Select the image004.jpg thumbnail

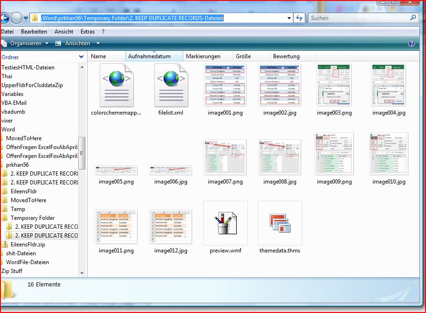(x=389, y=85)
